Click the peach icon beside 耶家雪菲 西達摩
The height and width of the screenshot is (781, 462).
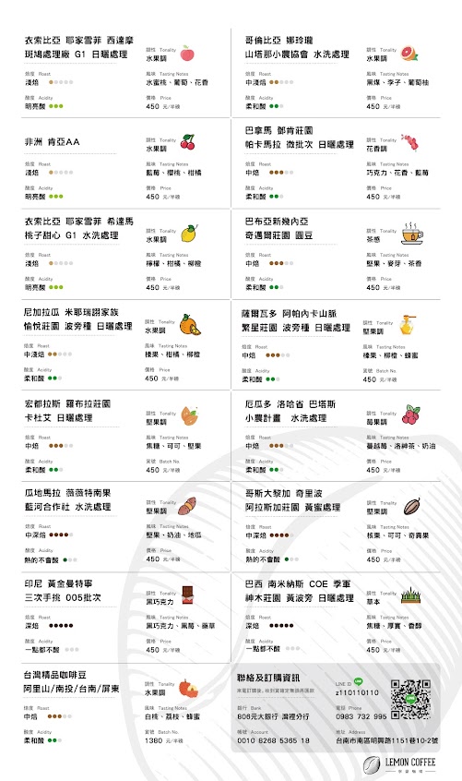187,53
